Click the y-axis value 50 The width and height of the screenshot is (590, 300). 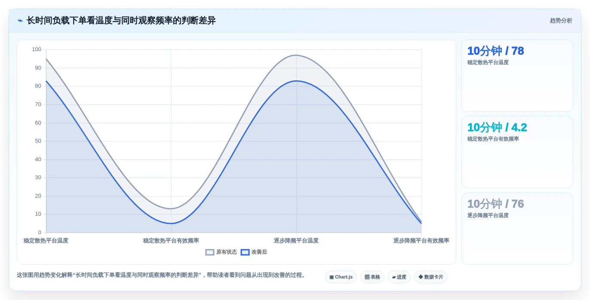(x=38, y=141)
